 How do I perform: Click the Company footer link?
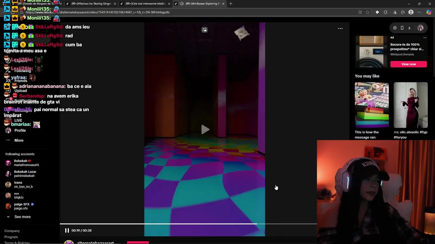point(12,231)
